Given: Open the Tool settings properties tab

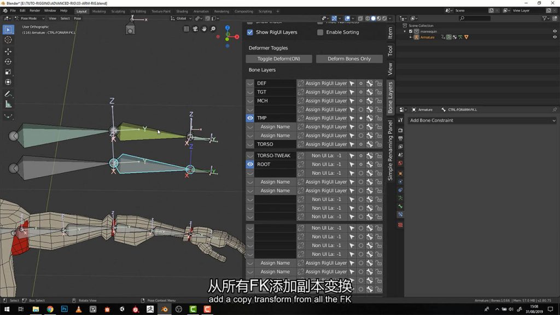Looking at the screenshot, I should tap(400, 120).
